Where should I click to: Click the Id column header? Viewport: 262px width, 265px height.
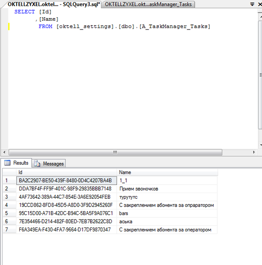66,172
